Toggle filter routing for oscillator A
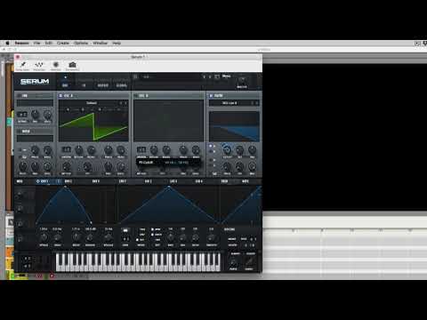The image size is (427, 320). [211, 146]
